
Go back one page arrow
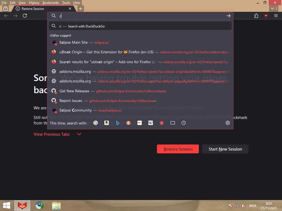coord(6,16)
